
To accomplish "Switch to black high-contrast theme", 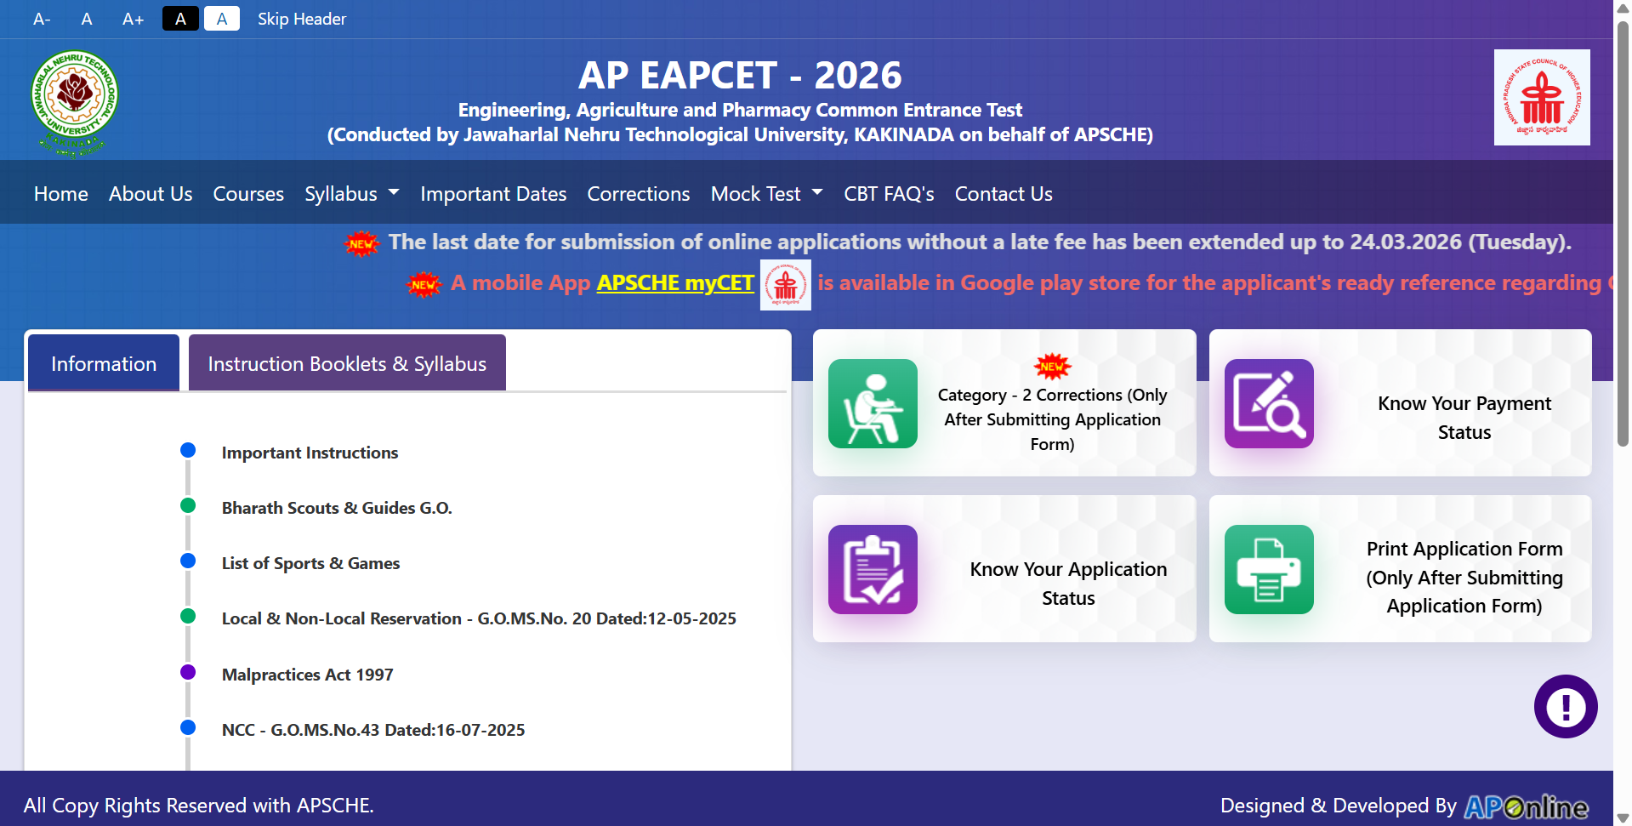I will [180, 19].
